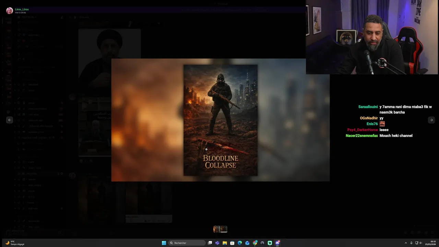Open File Explorer from the taskbar
439x247 pixels.
tap(225, 243)
